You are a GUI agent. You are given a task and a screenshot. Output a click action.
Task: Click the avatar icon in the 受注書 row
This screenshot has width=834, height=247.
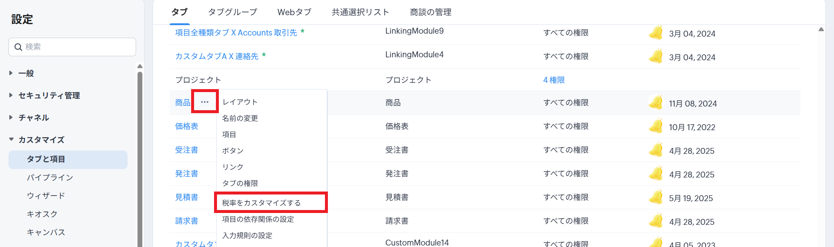pos(656,150)
